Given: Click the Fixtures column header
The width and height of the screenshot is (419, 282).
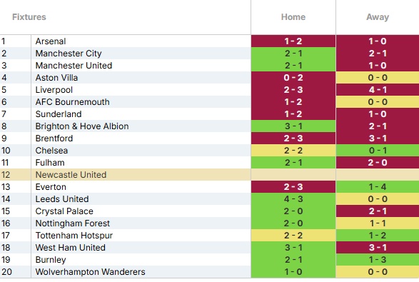Looking at the screenshot, I should coord(29,17).
